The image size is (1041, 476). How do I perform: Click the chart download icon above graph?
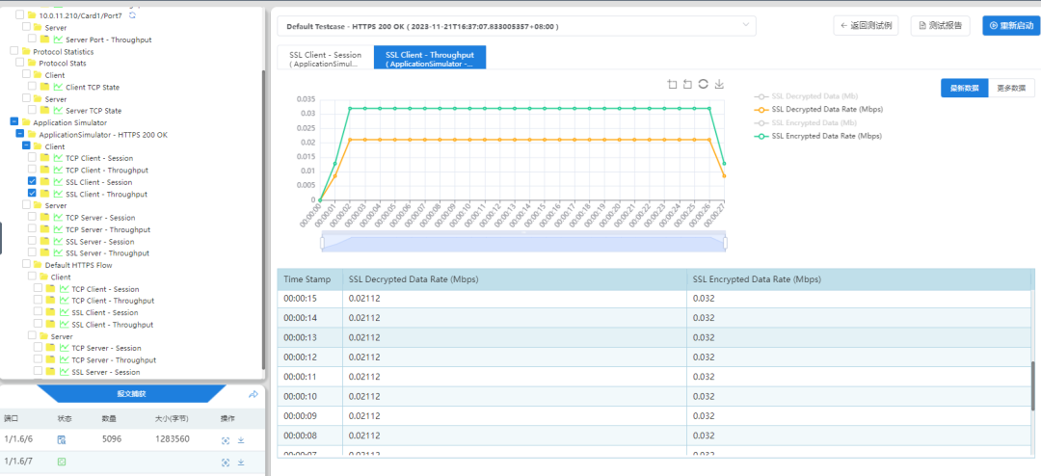point(719,85)
